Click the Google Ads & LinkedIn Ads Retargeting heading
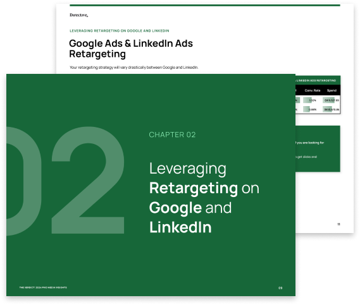This screenshot has width=360, height=305. pyautogui.click(x=131, y=49)
